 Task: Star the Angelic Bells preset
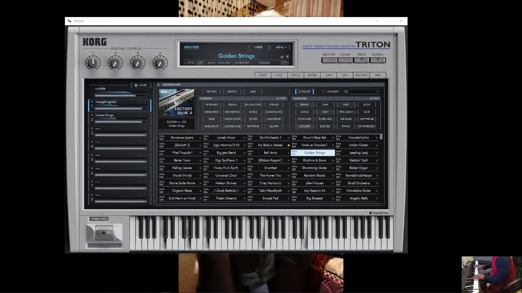377,199
